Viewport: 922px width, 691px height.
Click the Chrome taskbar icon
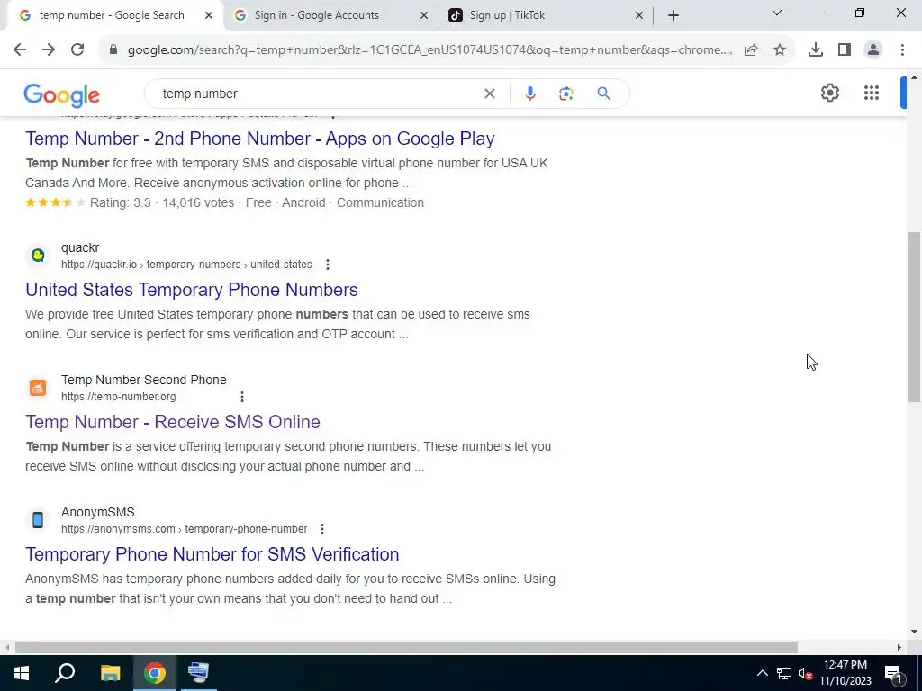[x=155, y=673]
